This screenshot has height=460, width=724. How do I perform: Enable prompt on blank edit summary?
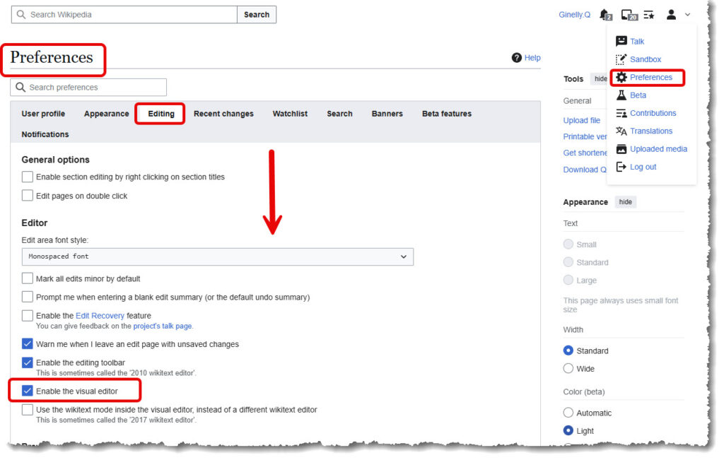[28, 297]
